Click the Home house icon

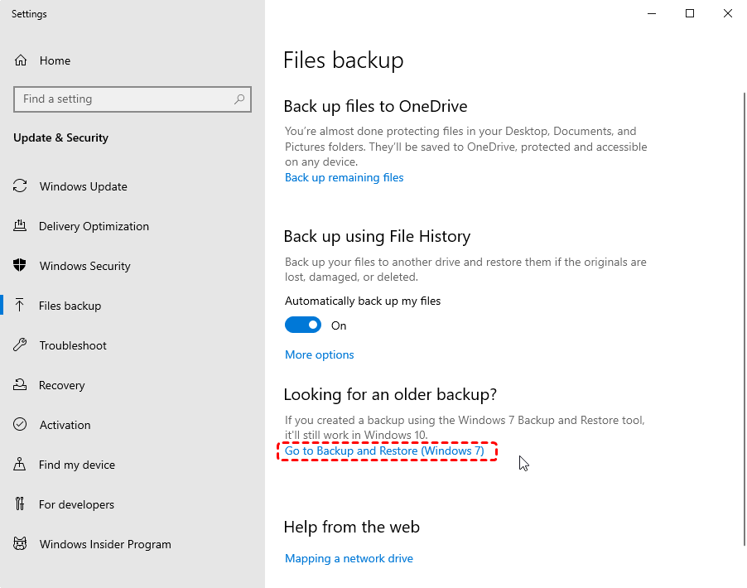point(21,60)
